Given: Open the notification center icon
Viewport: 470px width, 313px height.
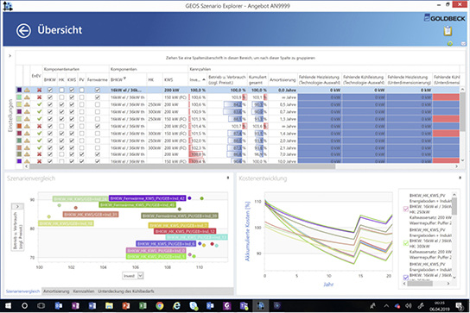Looking at the screenshot, I should (460, 306).
